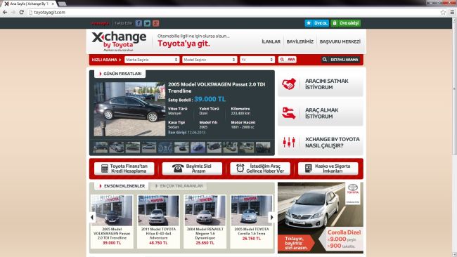Open DETAYLI ARAMA advanced search
Viewport: 457px width, 257px height.
tap(340, 60)
